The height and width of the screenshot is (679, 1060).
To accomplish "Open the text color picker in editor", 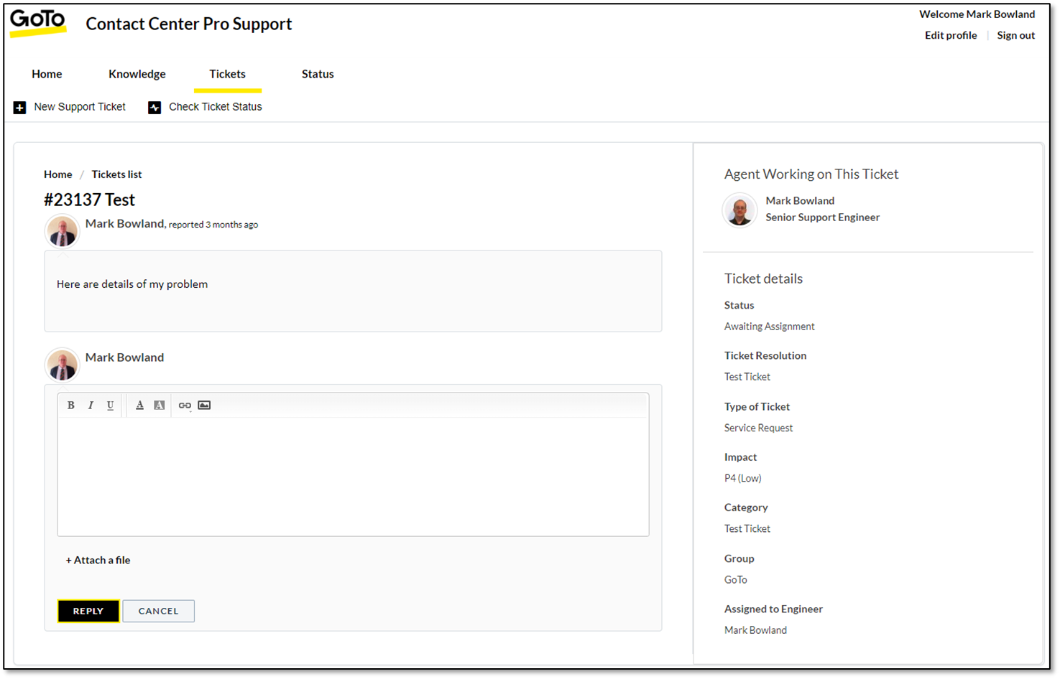I will [139, 406].
